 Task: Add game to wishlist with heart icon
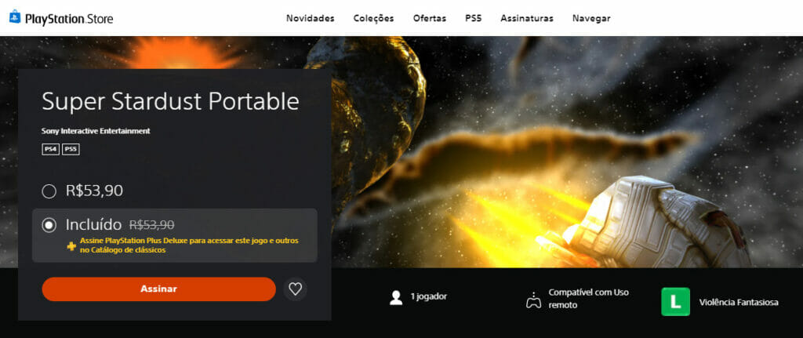tap(295, 289)
